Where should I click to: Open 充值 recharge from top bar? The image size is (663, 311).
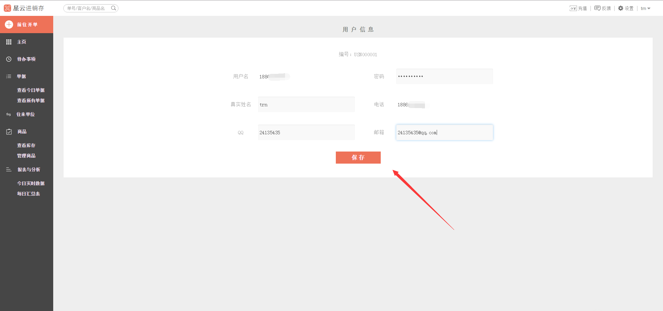[578, 8]
